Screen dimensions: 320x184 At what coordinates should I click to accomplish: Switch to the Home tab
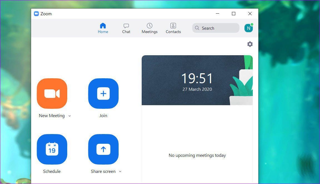103,28
